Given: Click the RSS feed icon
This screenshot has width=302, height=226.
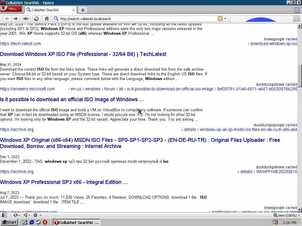Looking at the screenshot, I should pyautogui.click(x=220, y=19).
